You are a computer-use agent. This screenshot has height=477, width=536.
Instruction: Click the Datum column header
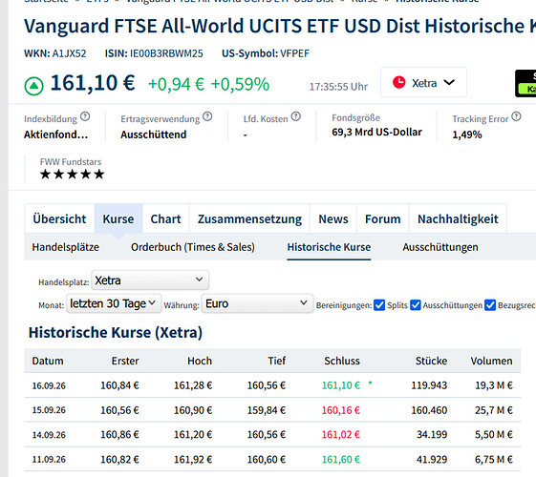tap(48, 361)
